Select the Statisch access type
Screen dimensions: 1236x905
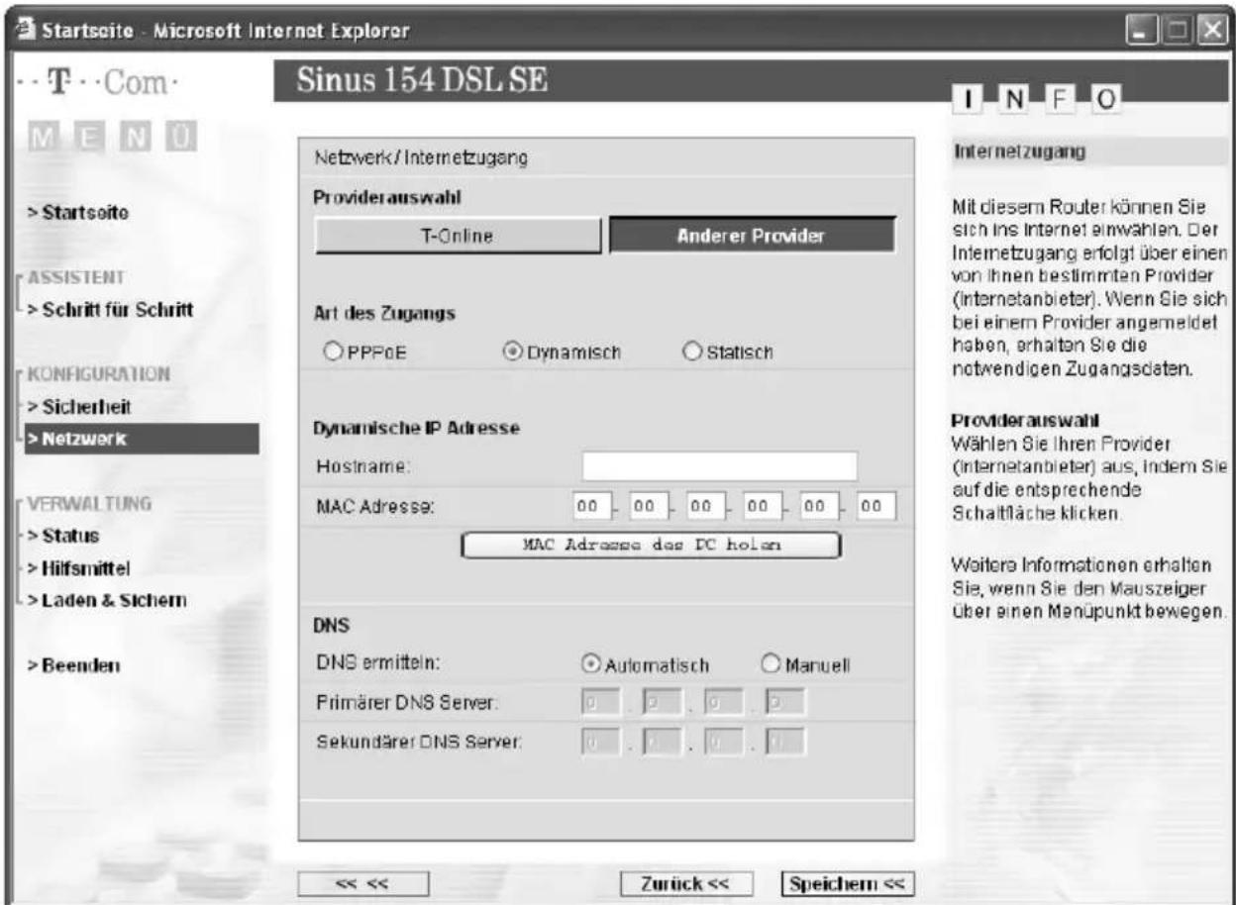691,352
